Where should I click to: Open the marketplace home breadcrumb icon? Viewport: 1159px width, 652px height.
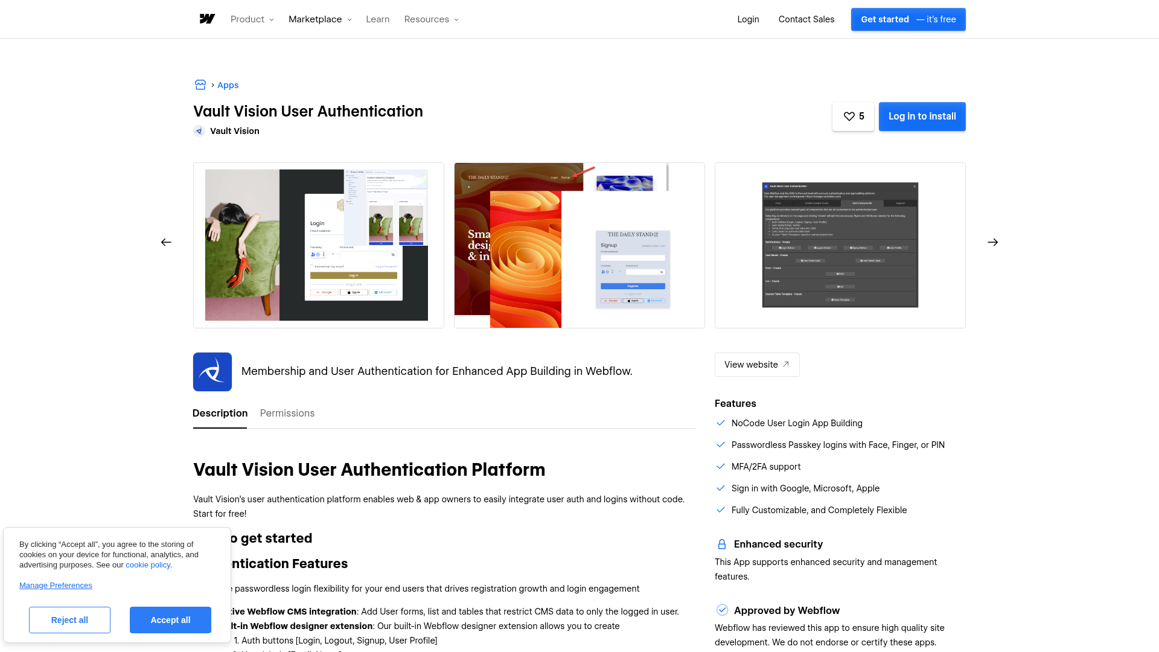coord(200,85)
